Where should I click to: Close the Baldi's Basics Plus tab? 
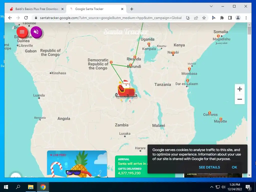(62, 9)
